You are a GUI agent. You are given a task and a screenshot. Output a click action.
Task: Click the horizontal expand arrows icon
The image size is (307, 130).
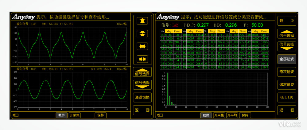point(142,46)
